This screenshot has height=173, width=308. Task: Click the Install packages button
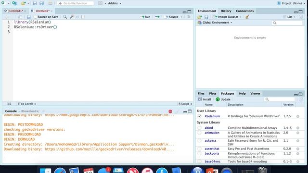tap(204, 99)
